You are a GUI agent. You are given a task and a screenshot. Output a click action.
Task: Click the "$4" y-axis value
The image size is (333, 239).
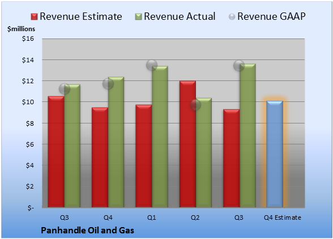coord(30,165)
